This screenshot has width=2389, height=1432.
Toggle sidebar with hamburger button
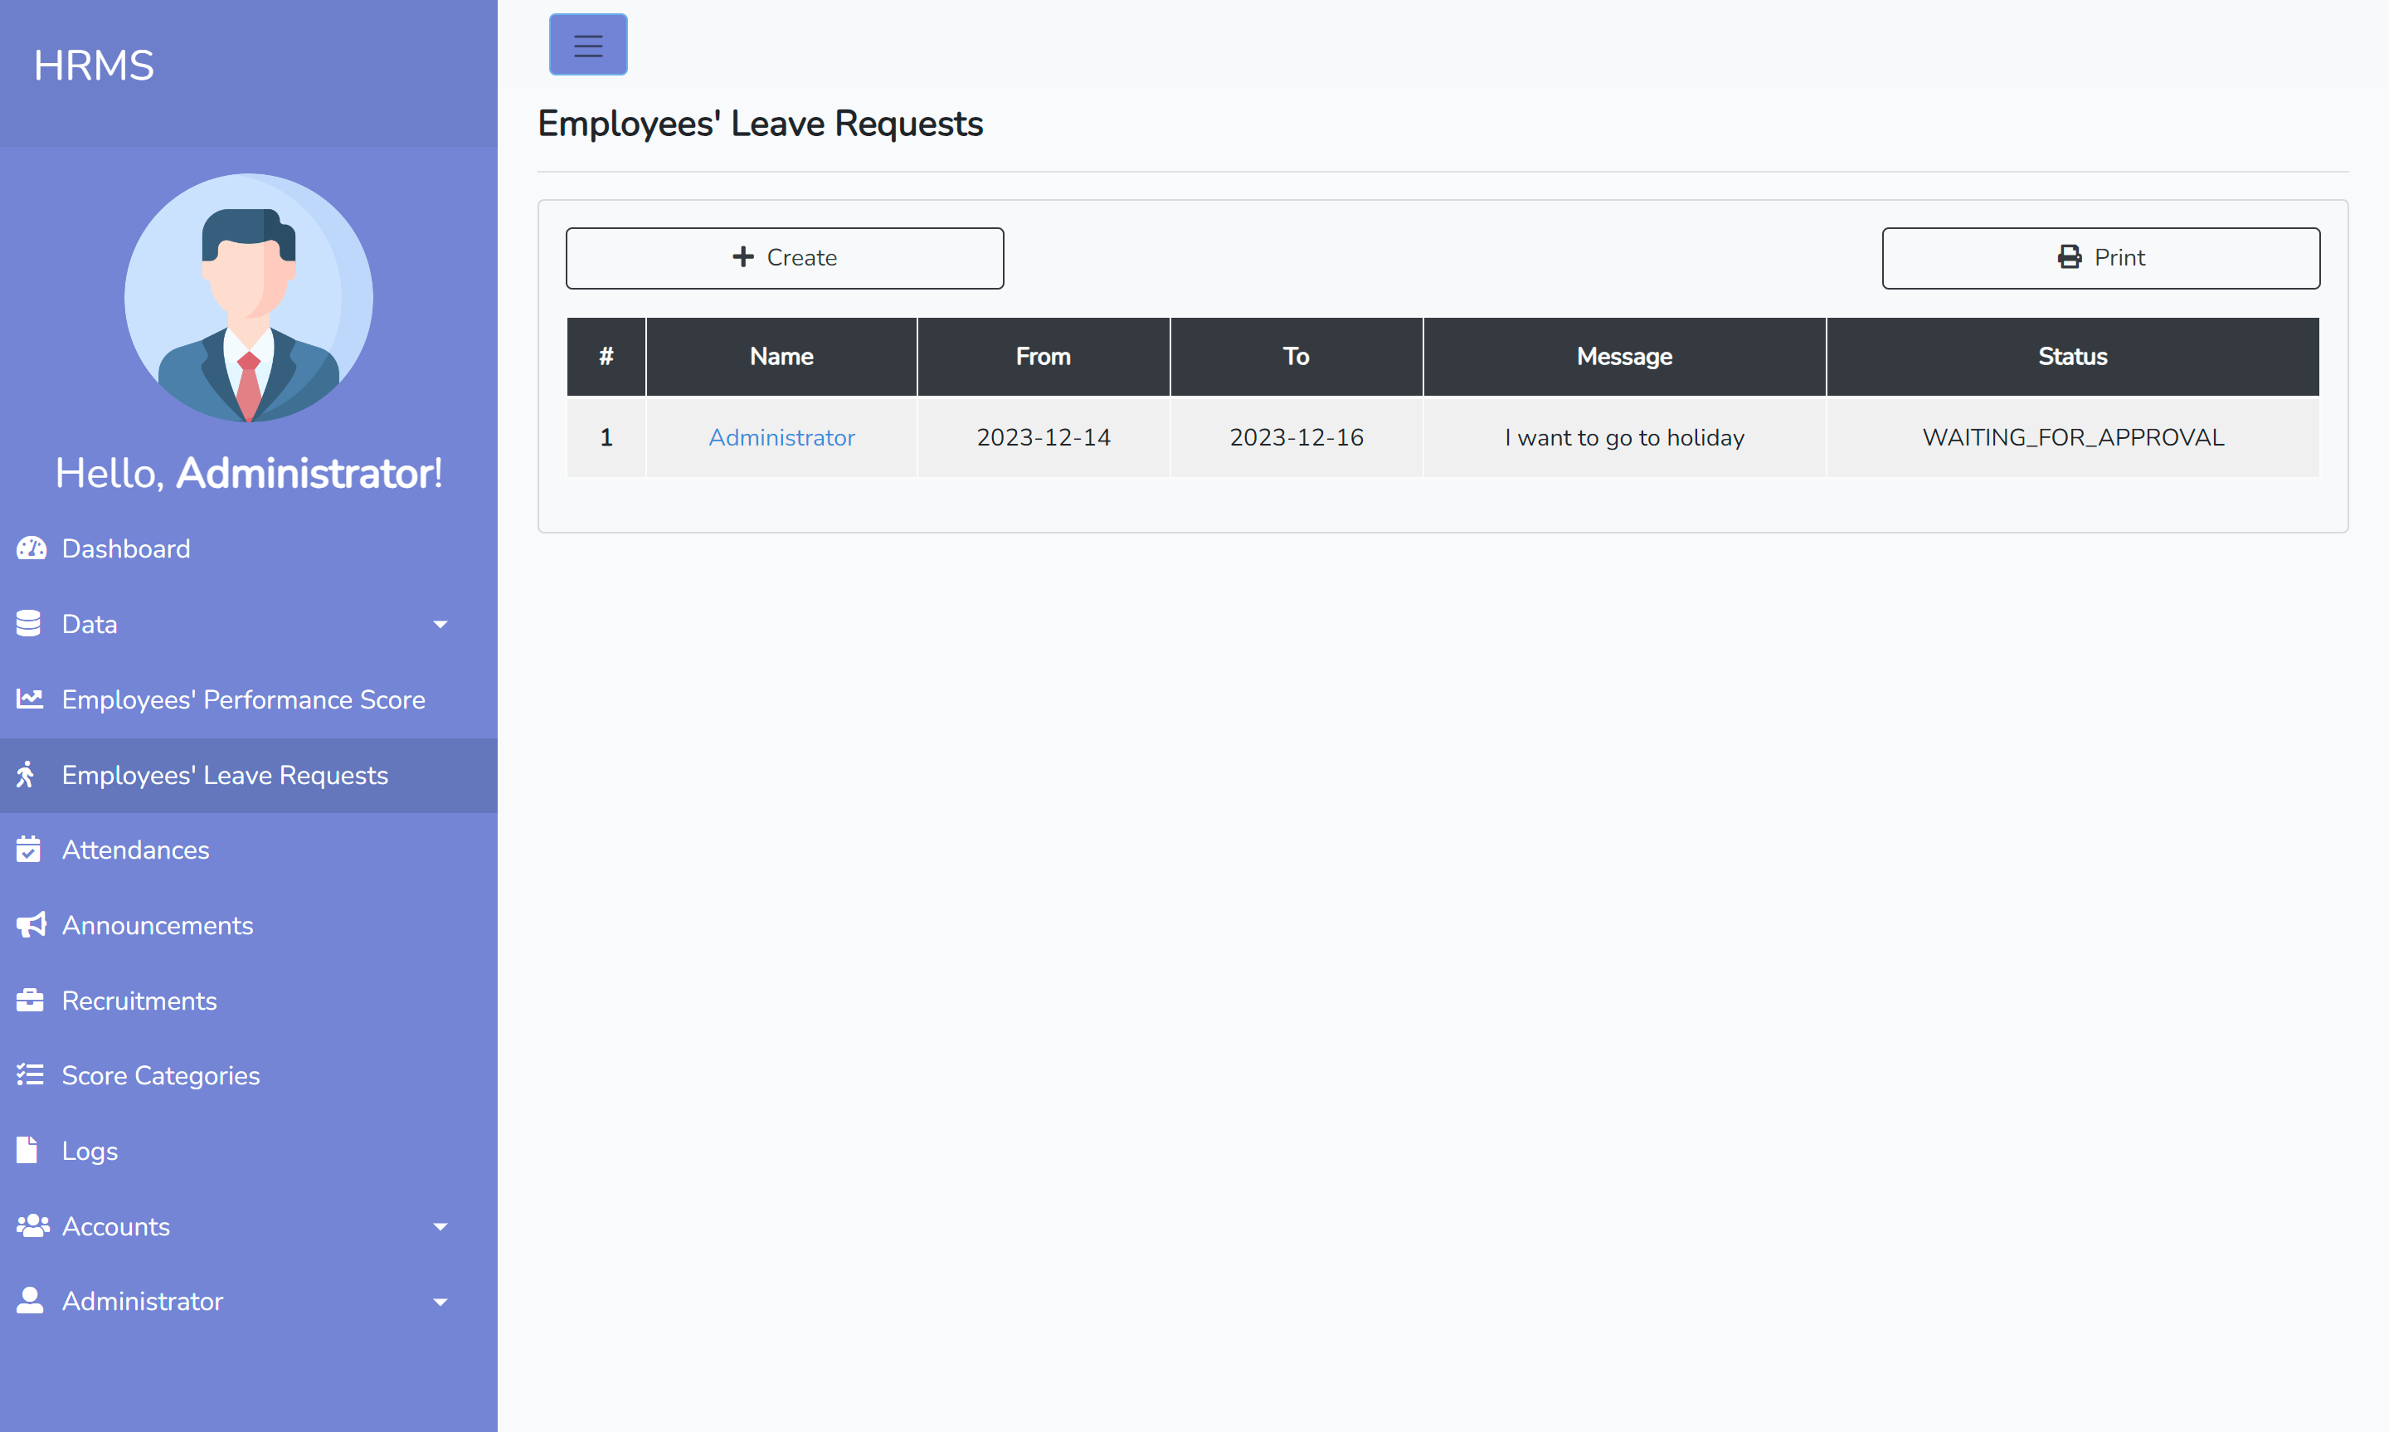(587, 45)
